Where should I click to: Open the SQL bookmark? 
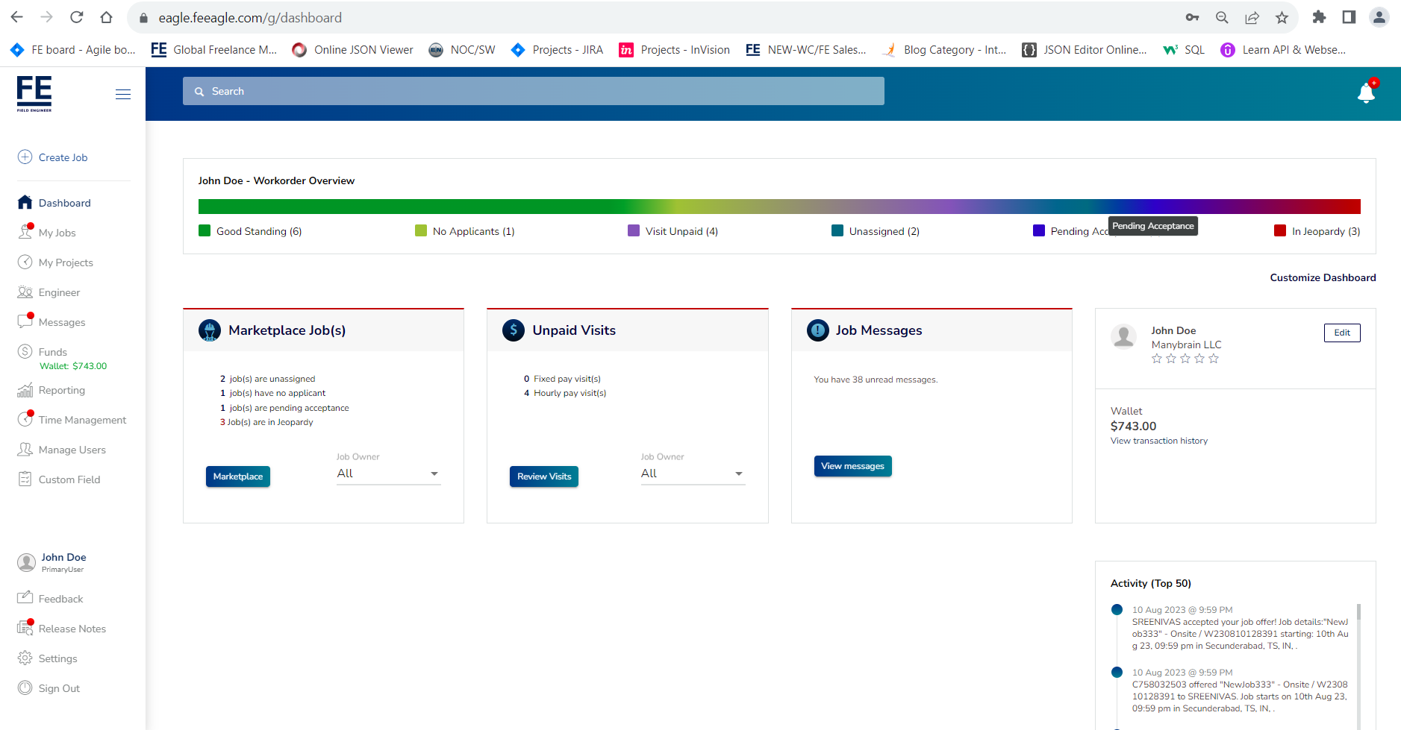[1184, 50]
